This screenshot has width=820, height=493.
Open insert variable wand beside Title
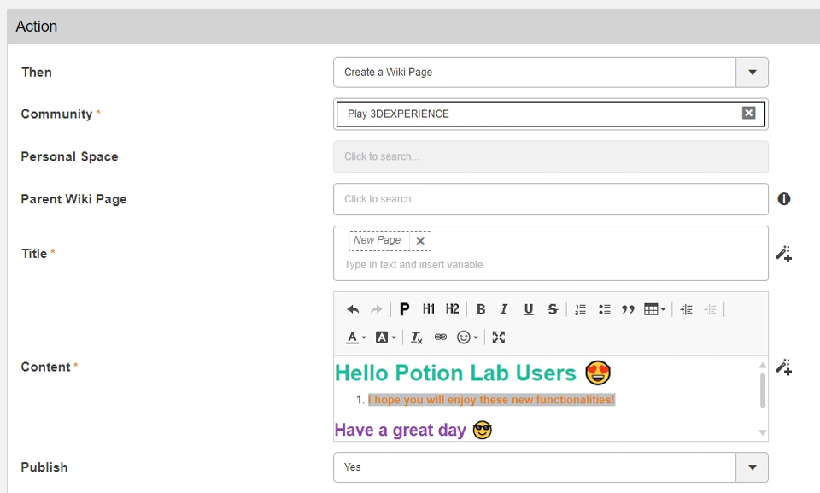783,254
